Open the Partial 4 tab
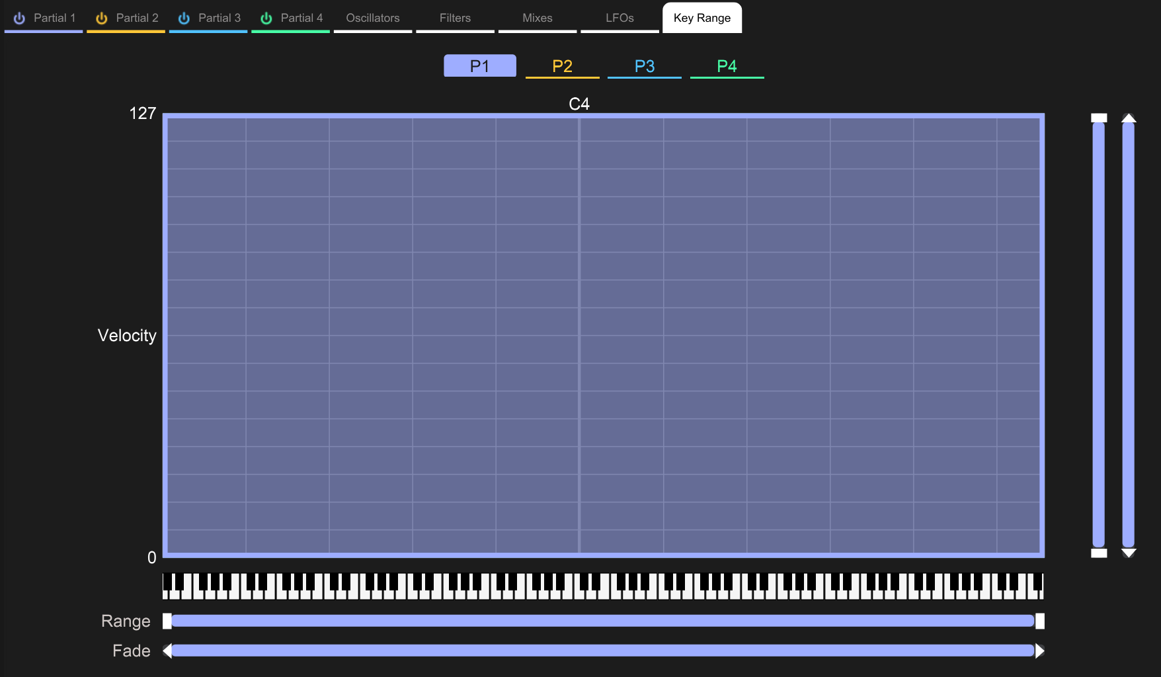This screenshot has height=677, width=1161. tap(290, 18)
